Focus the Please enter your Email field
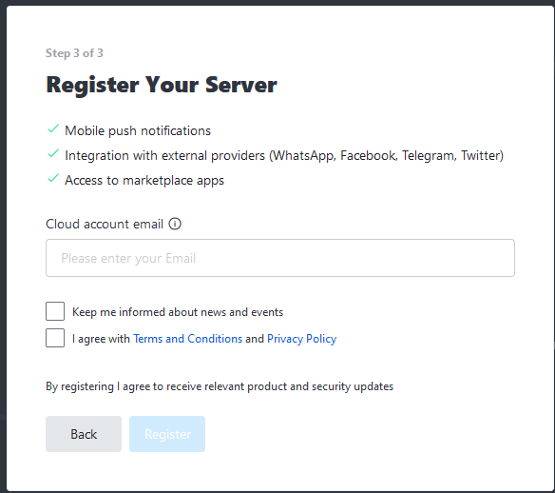This screenshot has height=493, width=555. point(280,258)
